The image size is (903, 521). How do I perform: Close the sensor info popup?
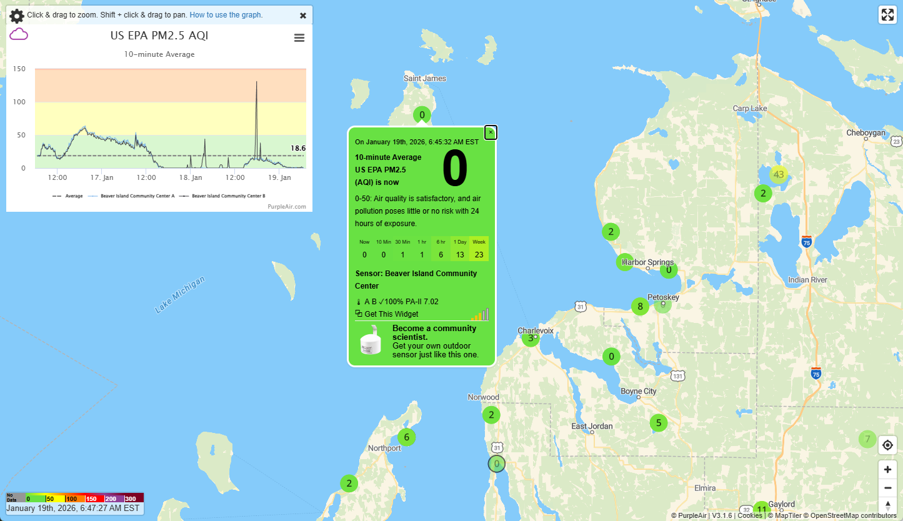click(491, 132)
